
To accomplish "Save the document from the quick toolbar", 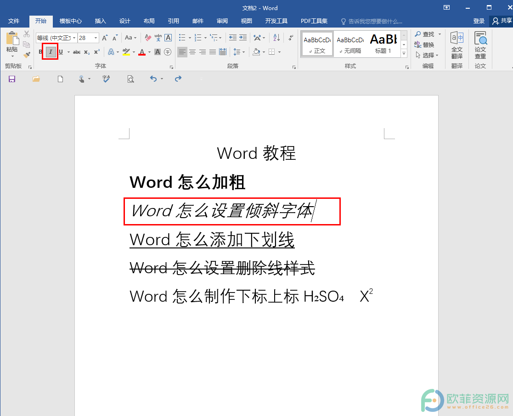I will [x=12, y=79].
